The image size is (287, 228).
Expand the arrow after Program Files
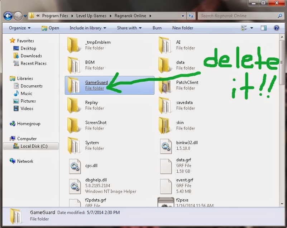pos(72,16)
